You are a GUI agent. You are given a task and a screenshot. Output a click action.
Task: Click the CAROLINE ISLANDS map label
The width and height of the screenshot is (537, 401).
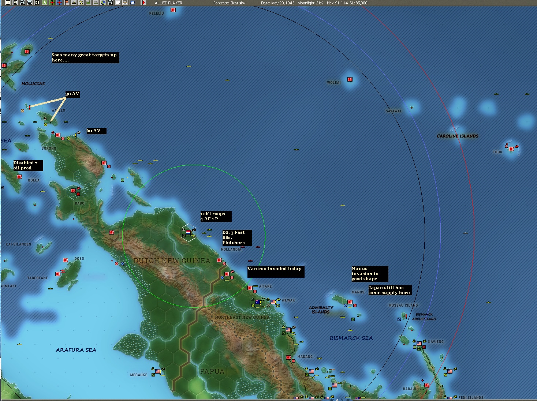pyautogui.click(x=458, y=136)
